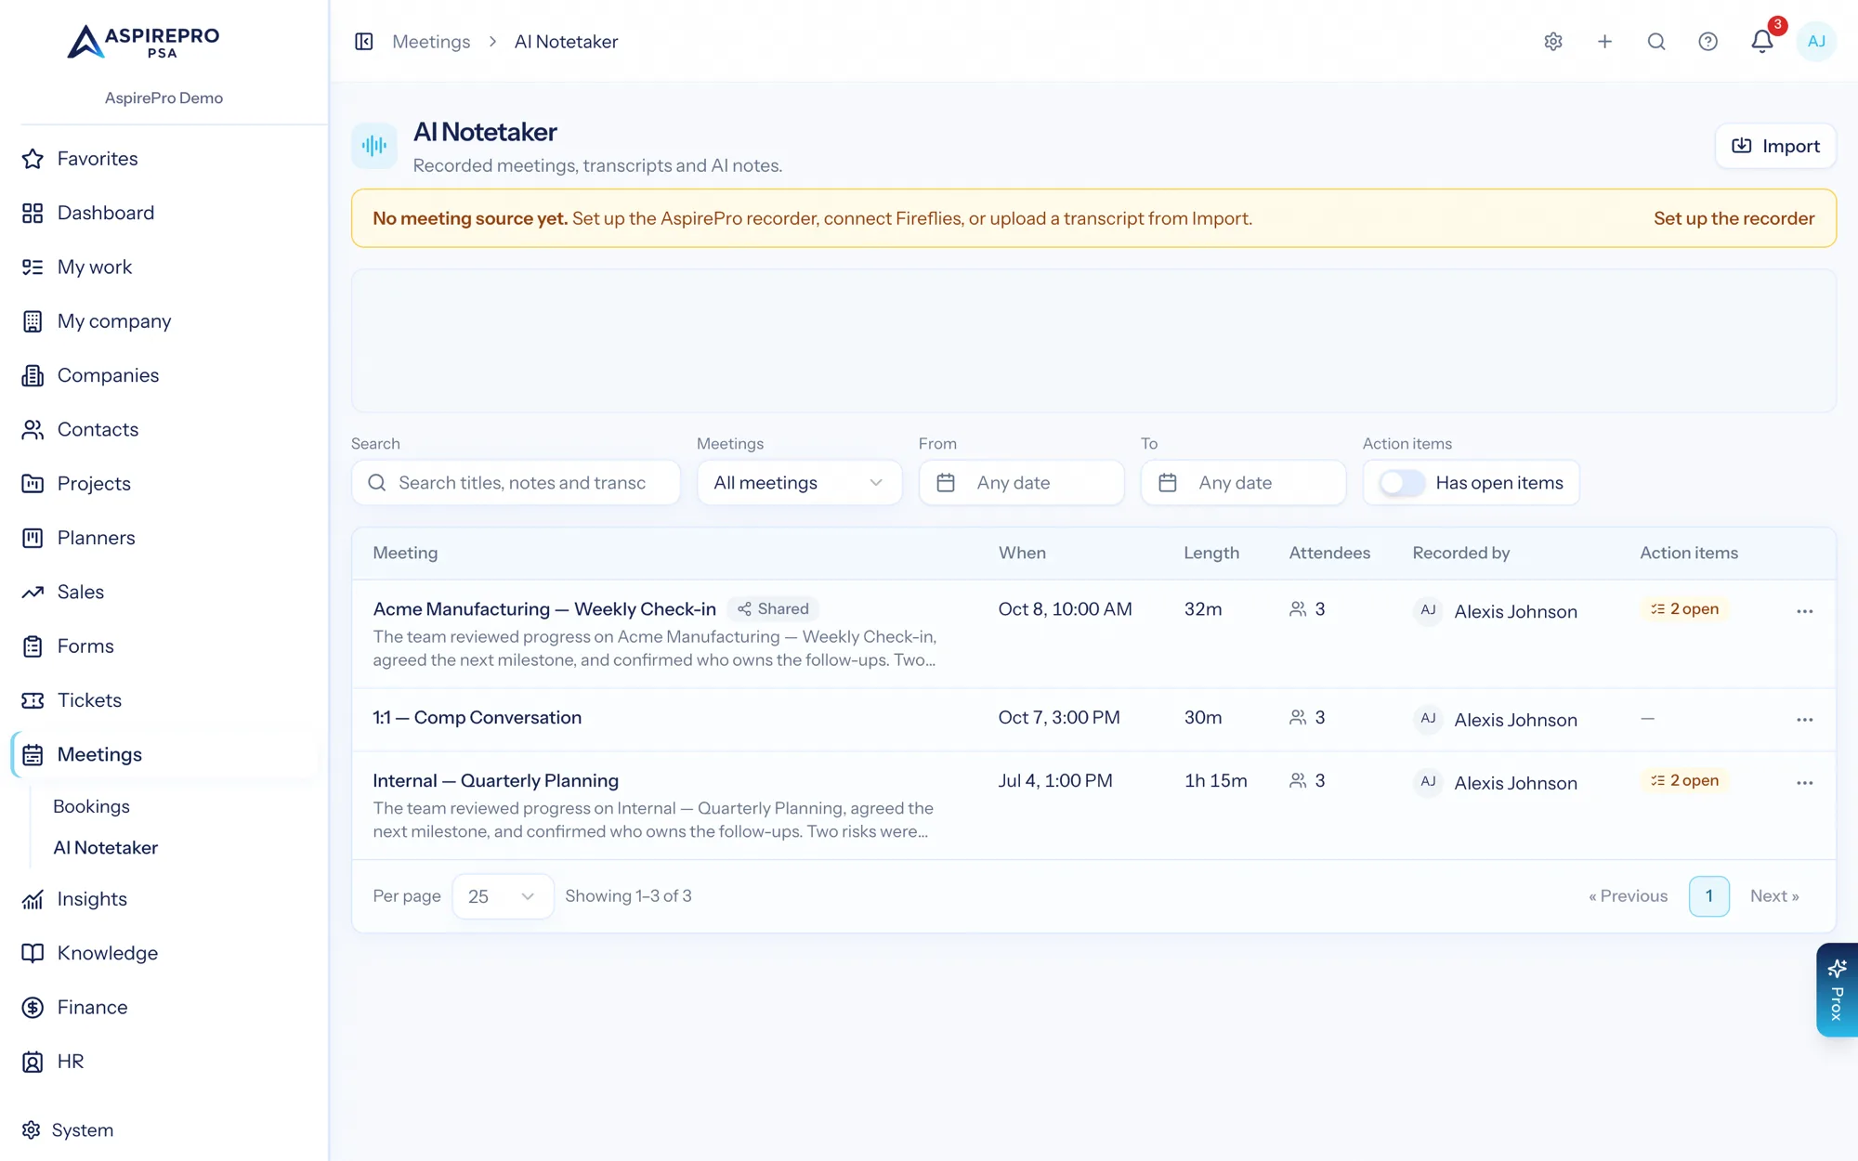Click the Recorded by column header
The width and height of the screenshot is (1858, 1161).
(x=1460, y=554)
